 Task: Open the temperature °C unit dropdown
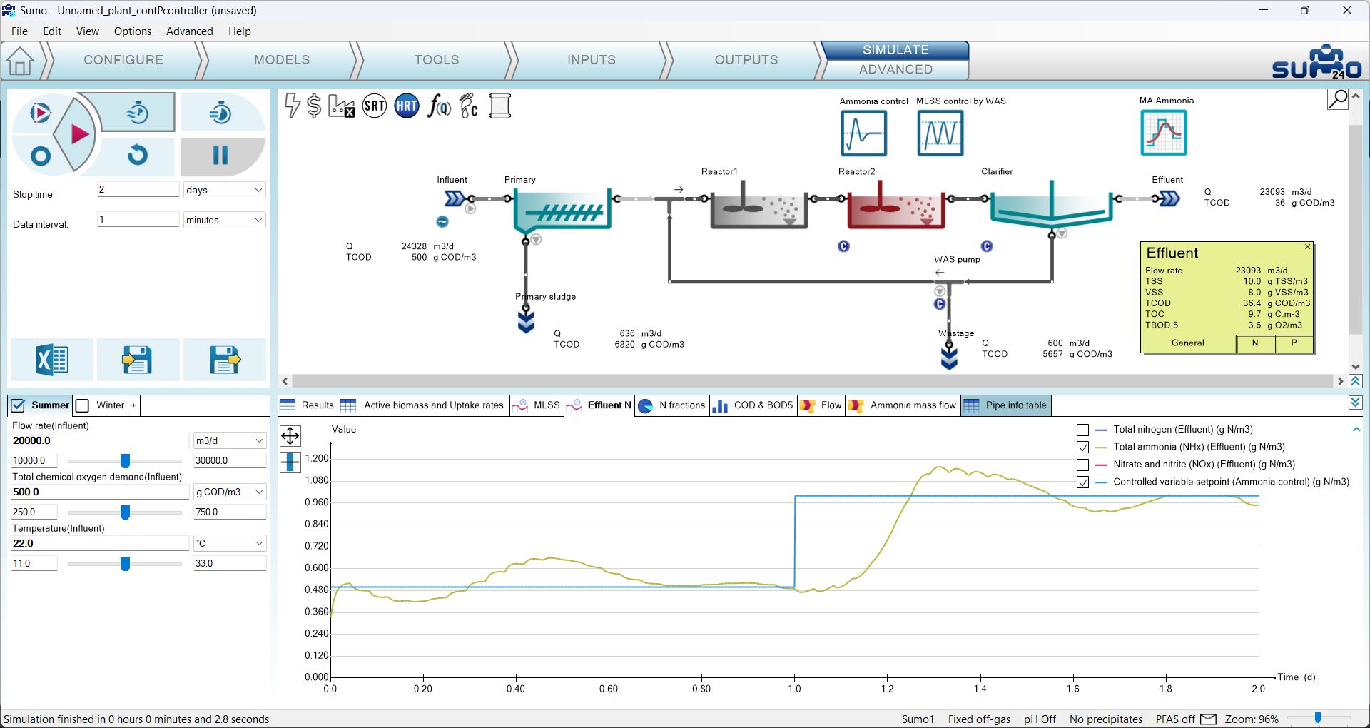(x=229, y=543)
